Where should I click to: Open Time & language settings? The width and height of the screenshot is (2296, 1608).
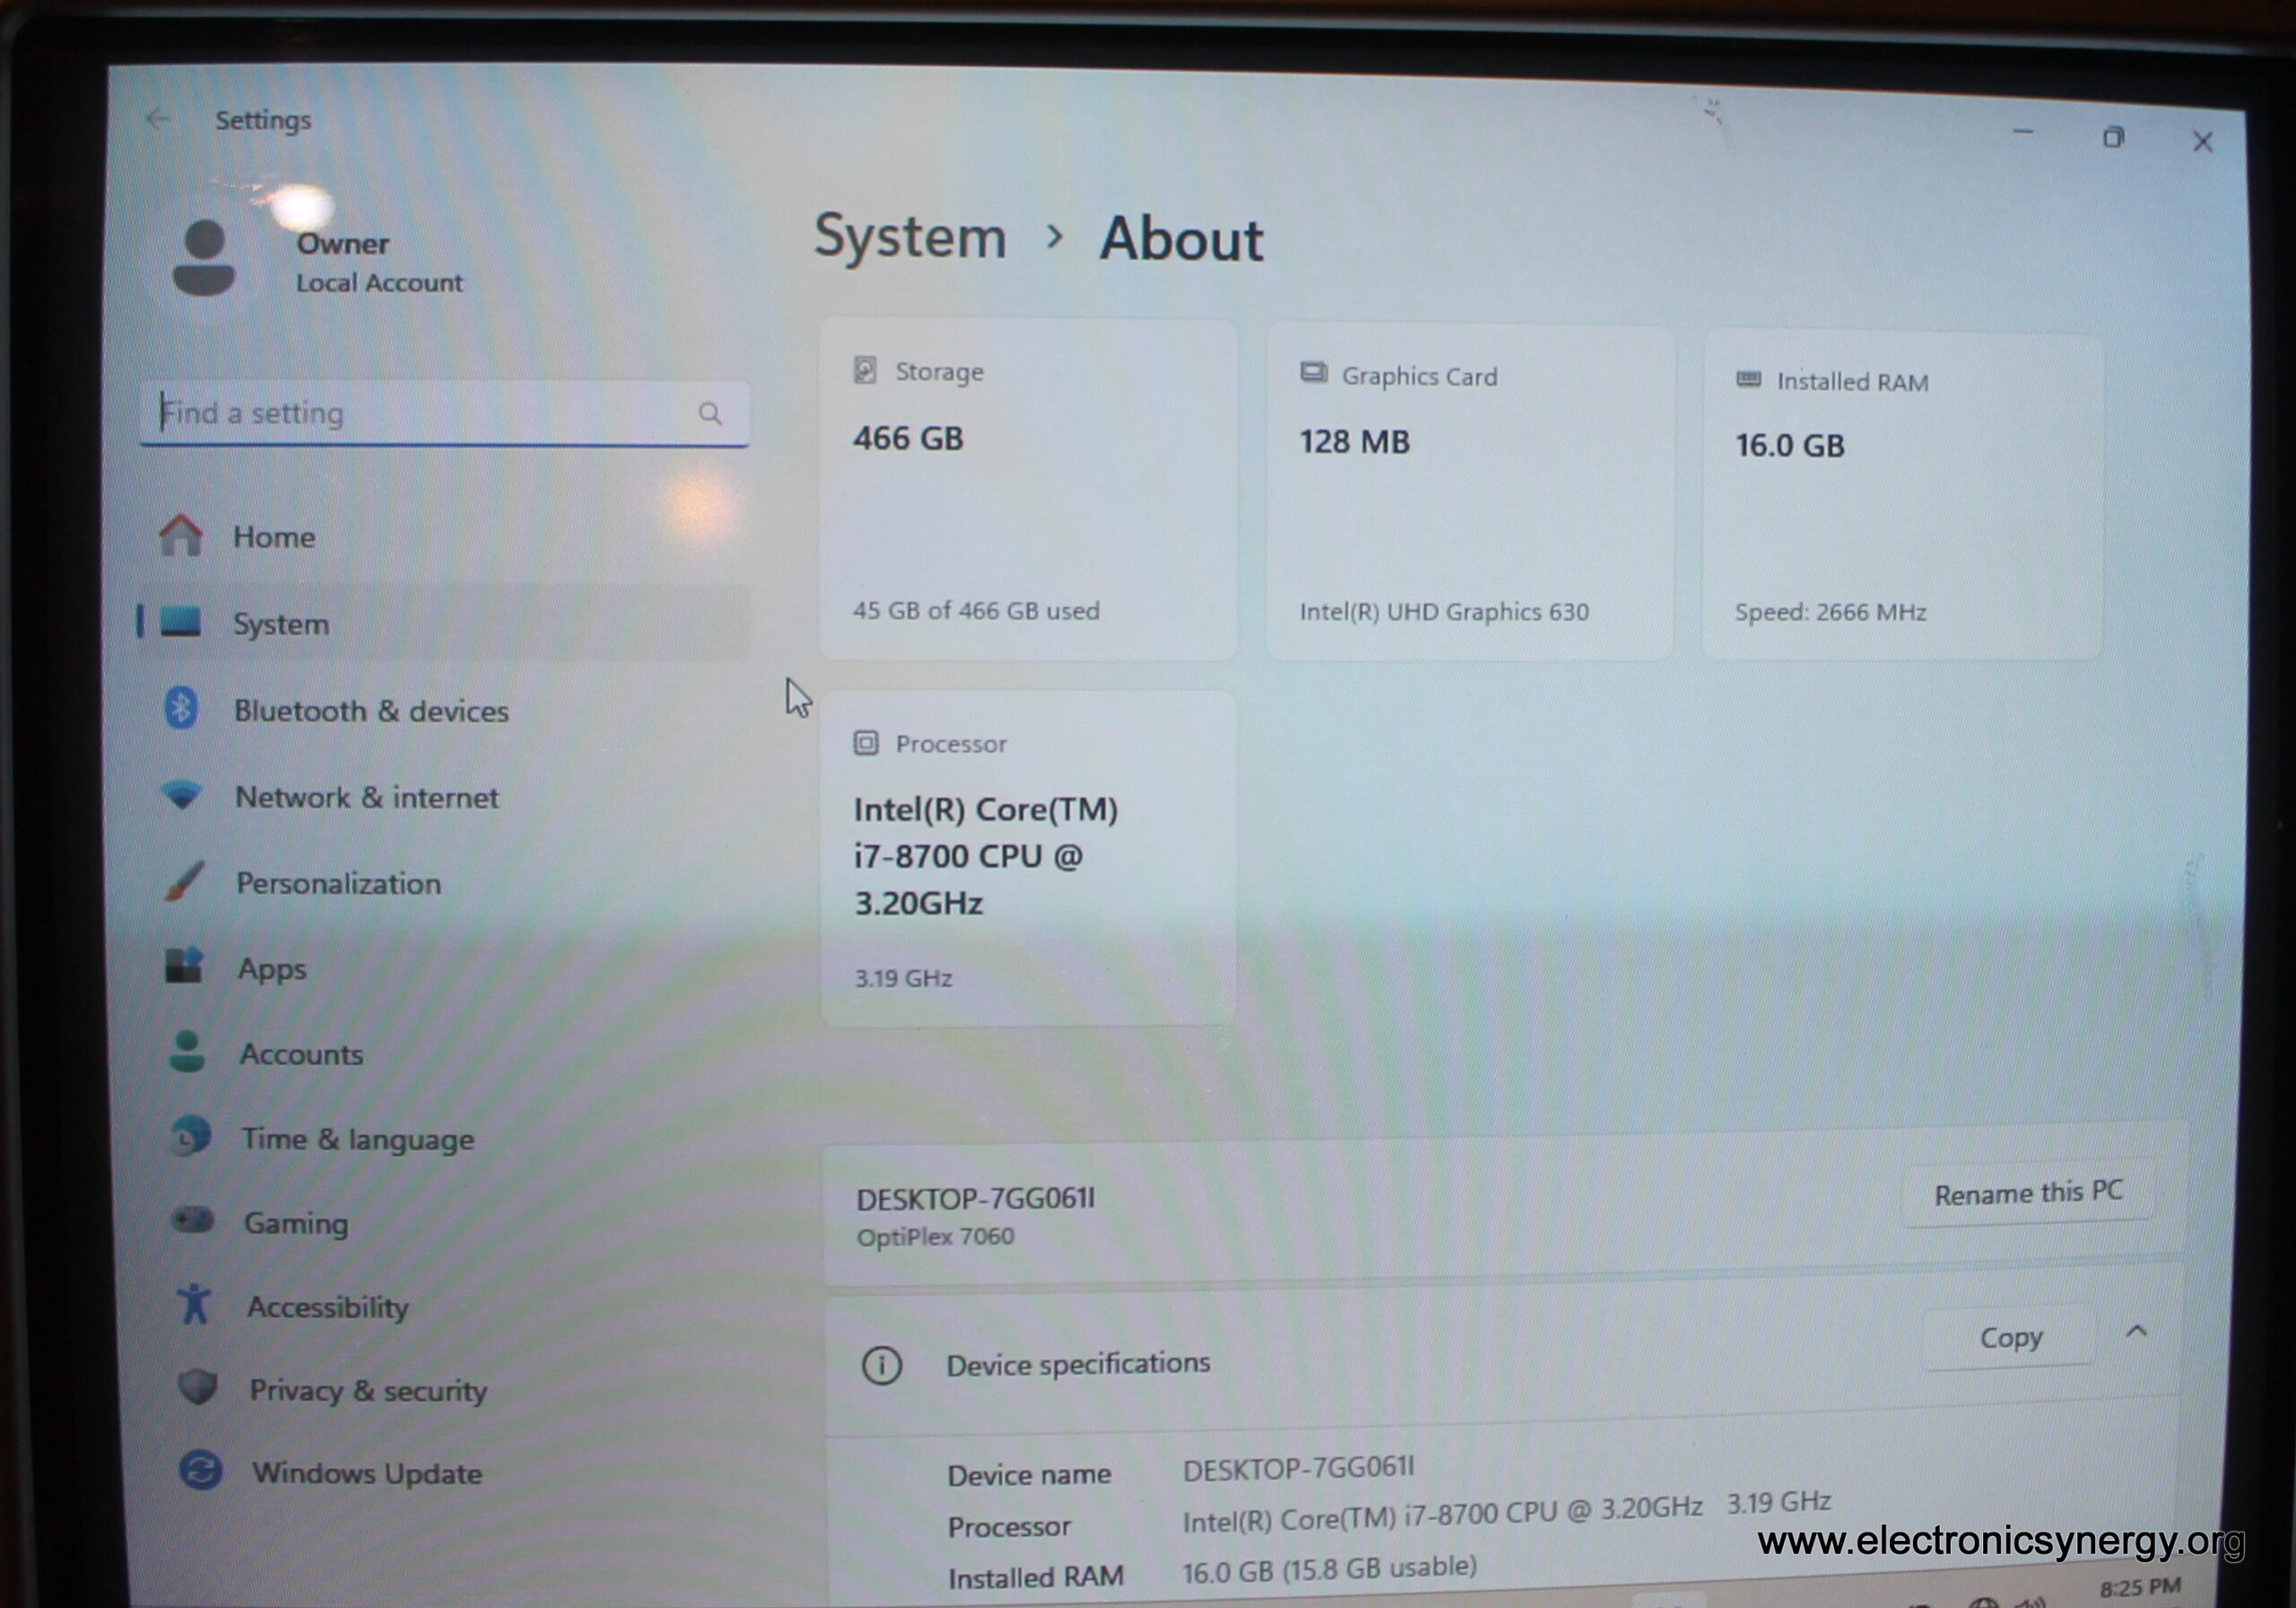tap(357, 1139)
